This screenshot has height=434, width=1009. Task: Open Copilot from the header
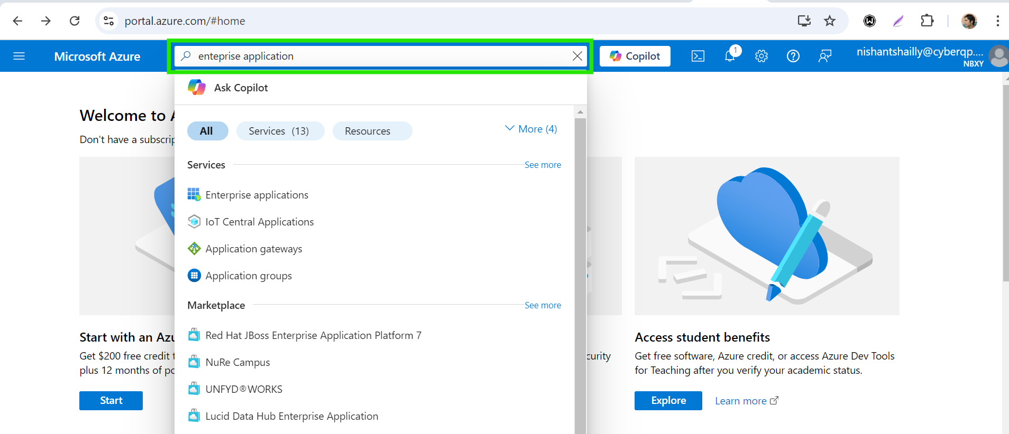tap(635, 56)
